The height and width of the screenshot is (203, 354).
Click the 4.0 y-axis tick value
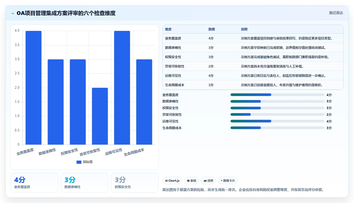(x=17, y=31)
